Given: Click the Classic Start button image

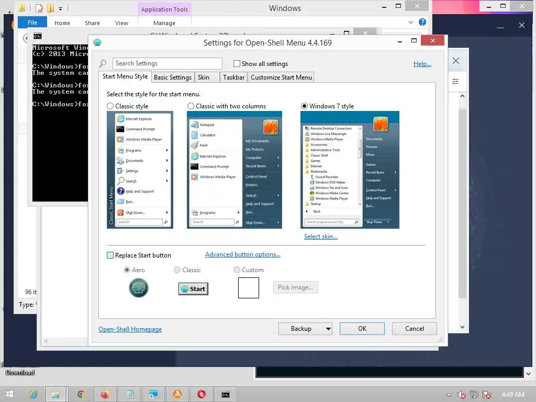Looking at the screenshot, I should click(x=193, y=289).
